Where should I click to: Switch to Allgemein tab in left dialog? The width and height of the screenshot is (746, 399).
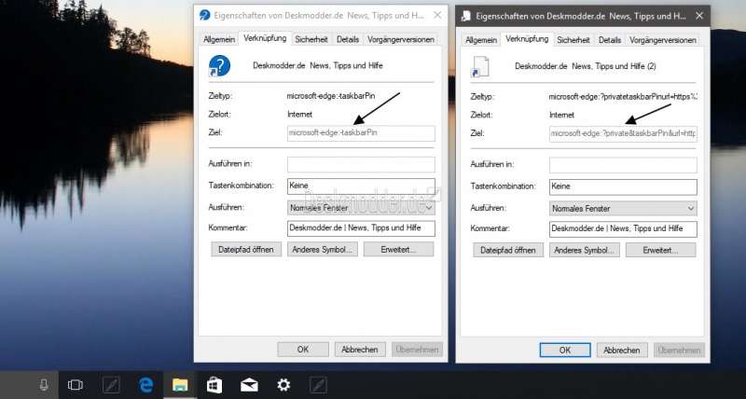point(219,39)
